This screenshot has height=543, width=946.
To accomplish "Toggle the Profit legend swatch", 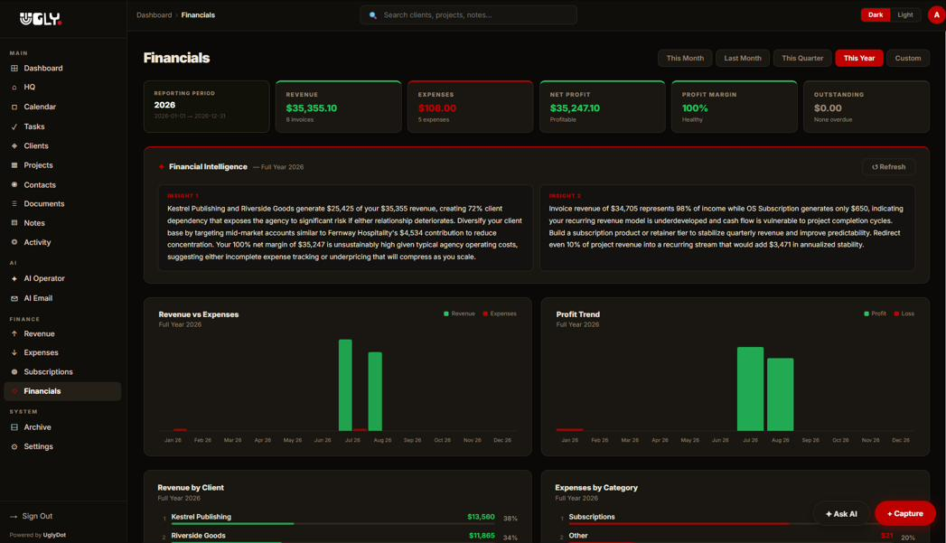I will tap(866, 314).
